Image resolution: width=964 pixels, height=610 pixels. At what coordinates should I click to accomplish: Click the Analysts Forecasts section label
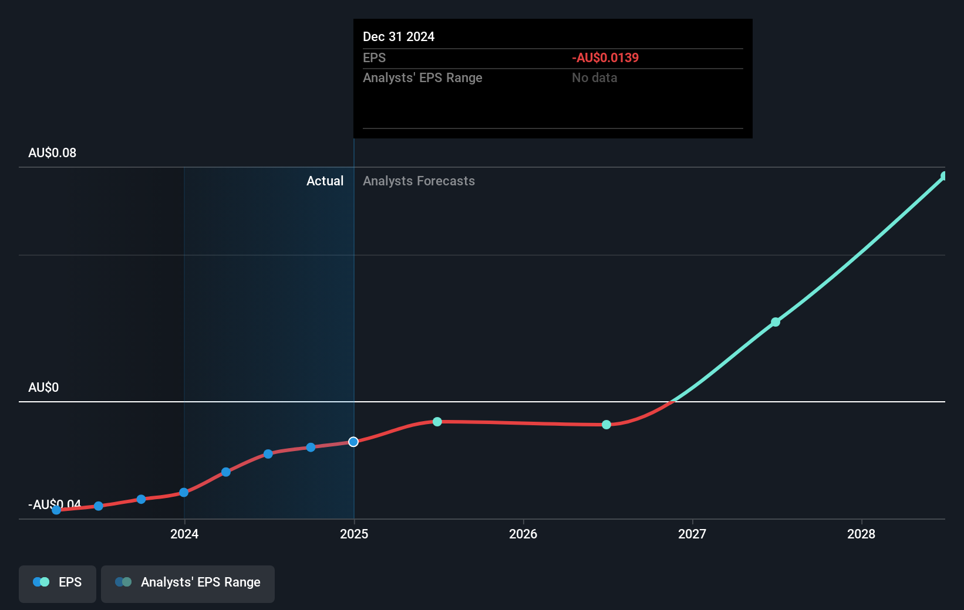(419, 181)
